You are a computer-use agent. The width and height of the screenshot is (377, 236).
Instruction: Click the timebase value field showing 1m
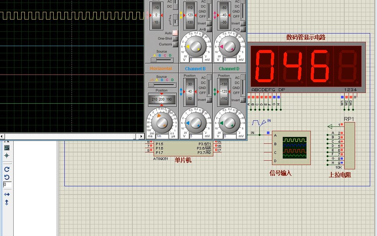(162, 136)
